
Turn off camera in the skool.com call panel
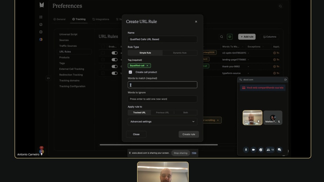[253, 150]
